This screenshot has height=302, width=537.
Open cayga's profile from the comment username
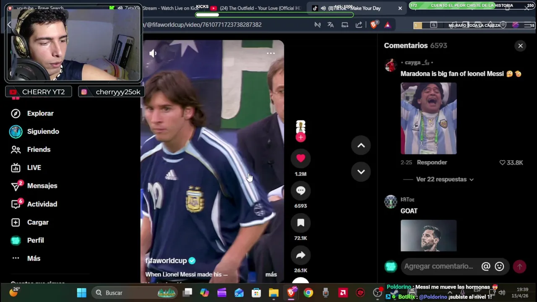(x=417, y=62)
